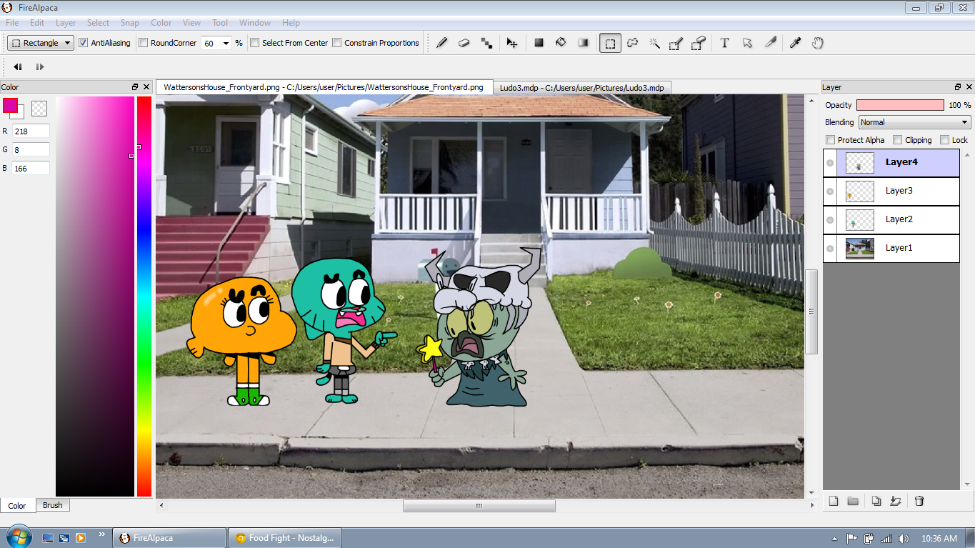Switch to the WattersonsHouse_Frontyard.png tab

pos(324,87)
